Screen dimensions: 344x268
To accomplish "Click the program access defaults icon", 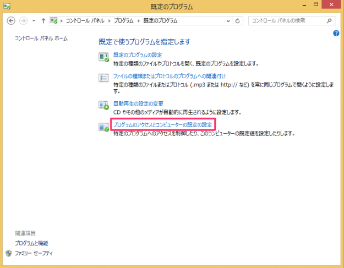I will coord(103,127).
